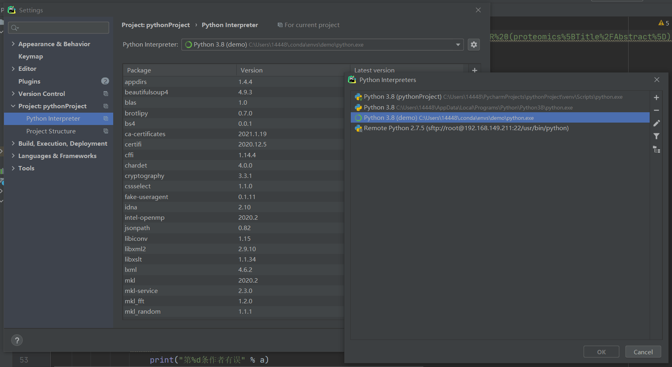The height and width of the screenshot is (367, 672).
Task: Edit the selected interpreter with the pencil icon
Action: pos(656,123)
